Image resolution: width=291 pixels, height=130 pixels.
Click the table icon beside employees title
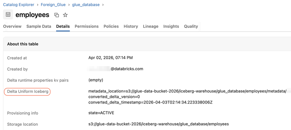coord(8,15)
